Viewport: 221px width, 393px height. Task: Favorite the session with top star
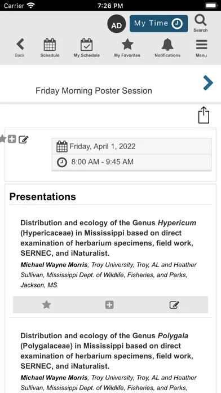coord(2,139)
